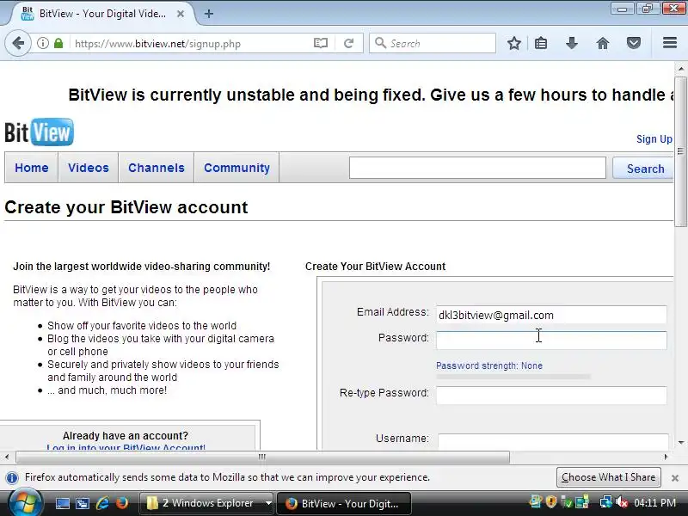Open the Home navigation tab

coord(32,168)
